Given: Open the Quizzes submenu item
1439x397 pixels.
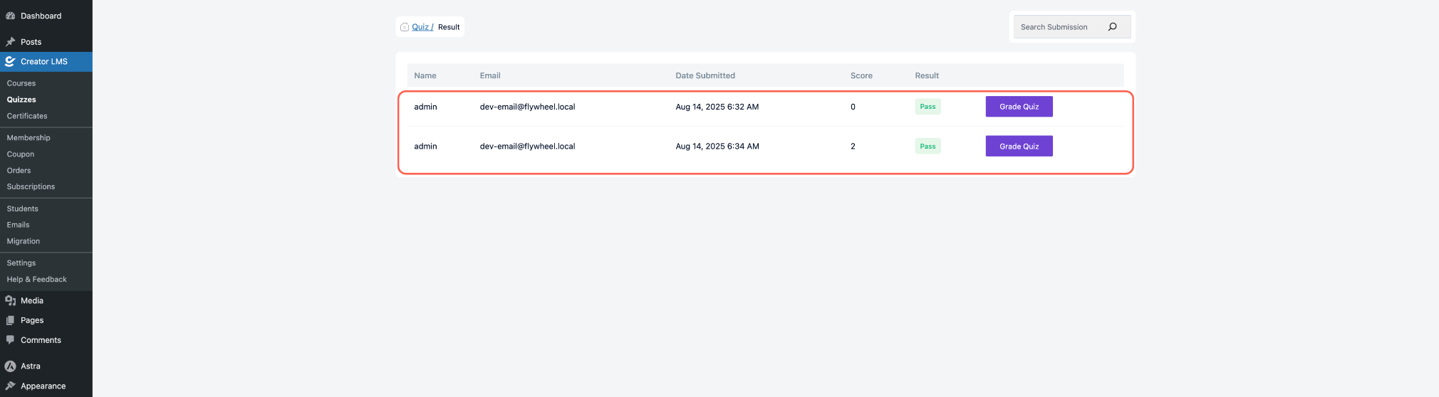Looking at the screenshot, I should click(21, 100).
